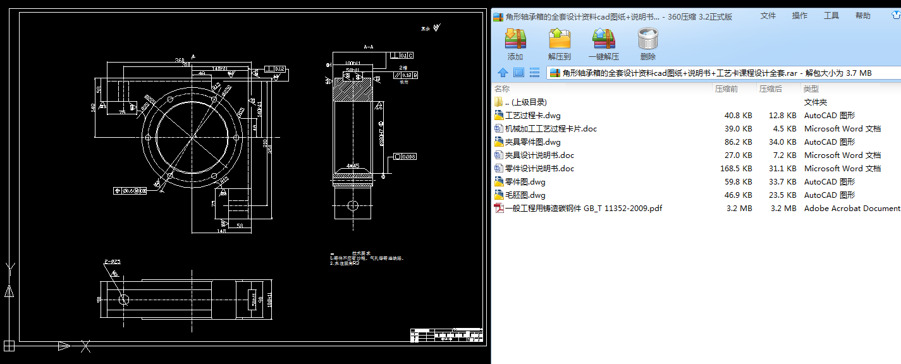Open the 帮助 menu

[862, 15]
